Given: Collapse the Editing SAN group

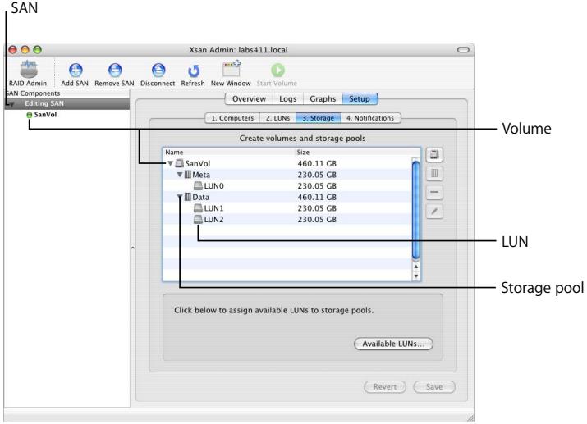Looking at the screenshot, I should (x=11, y=104).
